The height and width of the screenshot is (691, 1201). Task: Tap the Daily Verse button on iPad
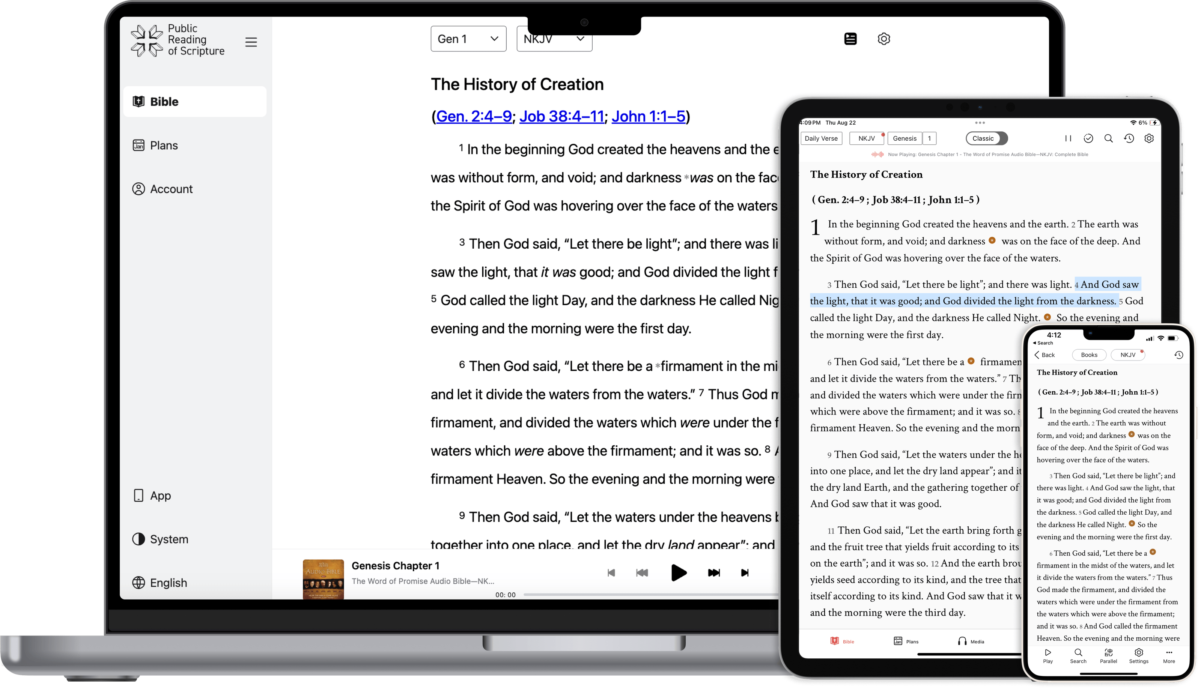point(821,138)
